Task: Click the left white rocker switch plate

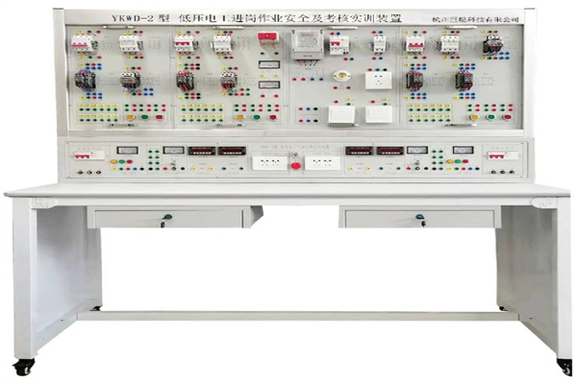Action: (341, 113)
